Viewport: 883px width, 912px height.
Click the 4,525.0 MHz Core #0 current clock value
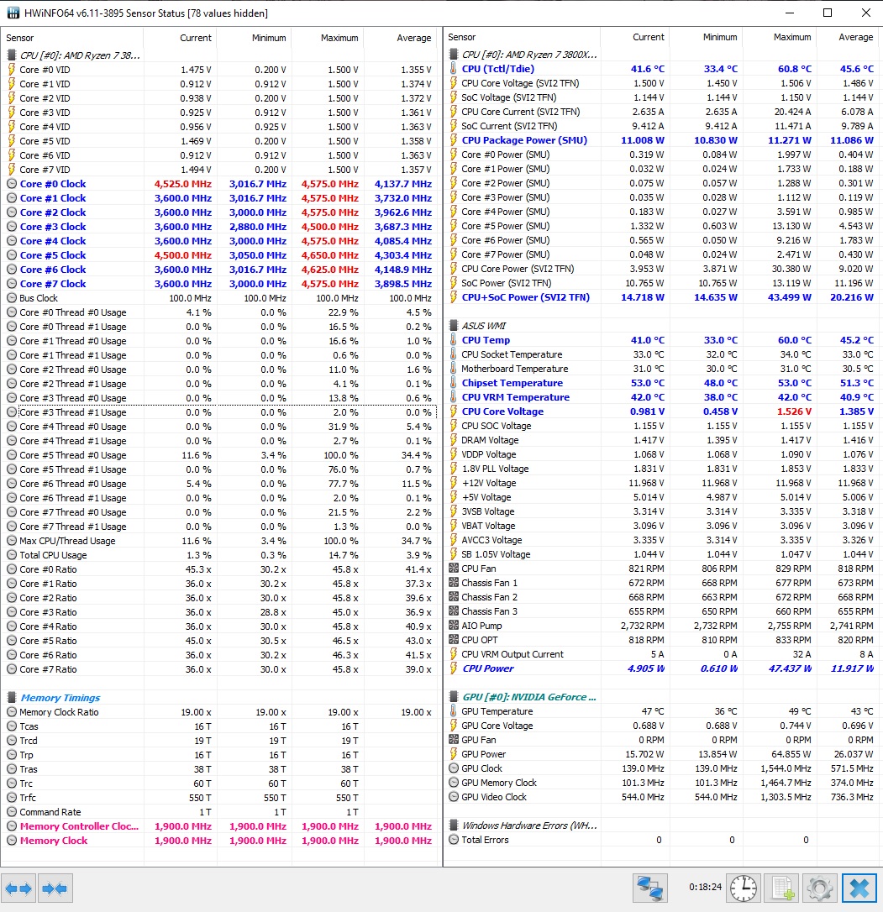click(183, 184)
